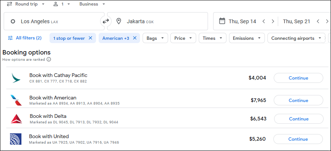The height and width of the screenshot is (151, 331).
Task: Click the American Airlines logo
Action: [16, 100]
